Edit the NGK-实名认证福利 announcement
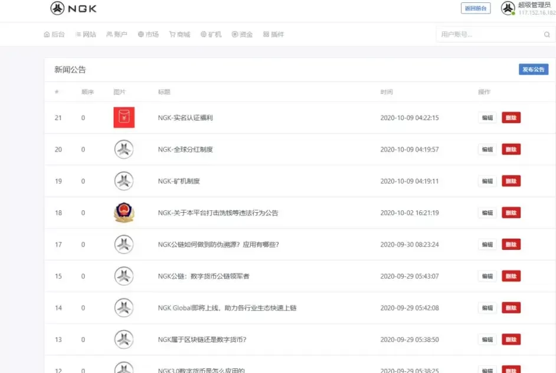The image size is (556, 373). point(487,118)
